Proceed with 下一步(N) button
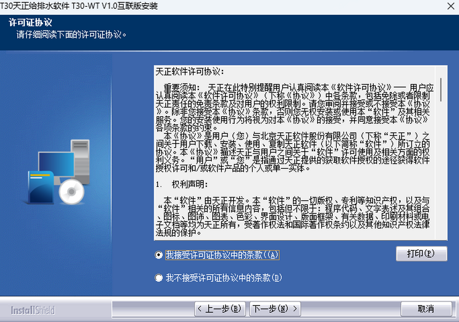Image resolution: width=459 pixels, height=322 pixels. click(x=275, y=309)
